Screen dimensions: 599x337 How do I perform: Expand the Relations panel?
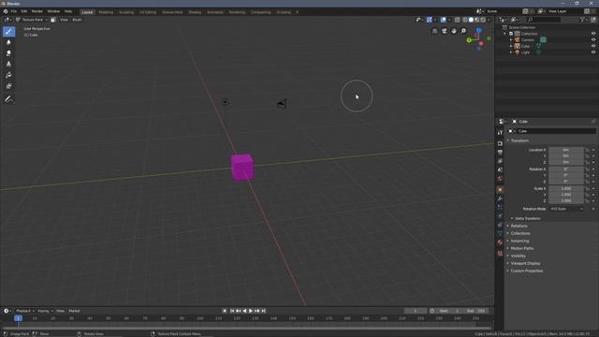[x=519, y=227]
